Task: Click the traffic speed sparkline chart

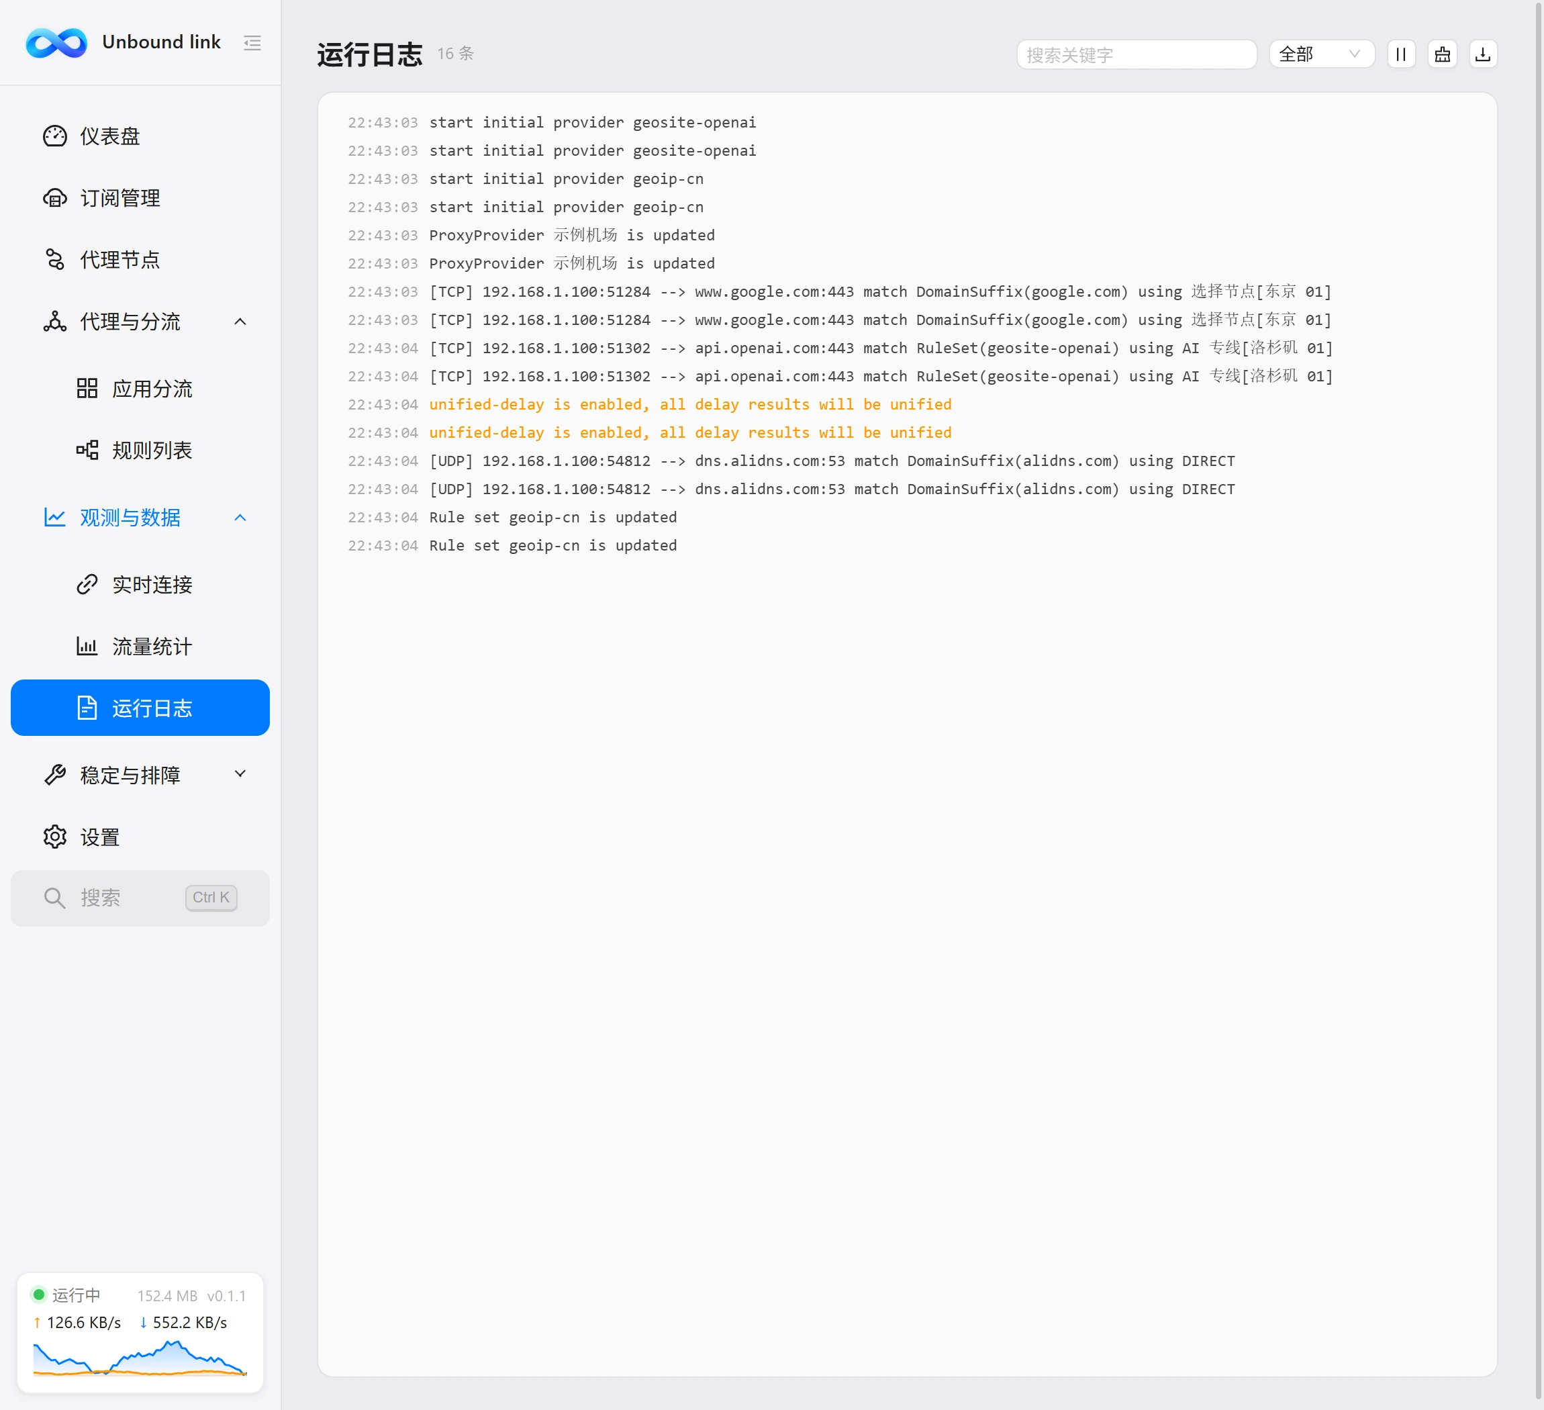Action: 140,1358
